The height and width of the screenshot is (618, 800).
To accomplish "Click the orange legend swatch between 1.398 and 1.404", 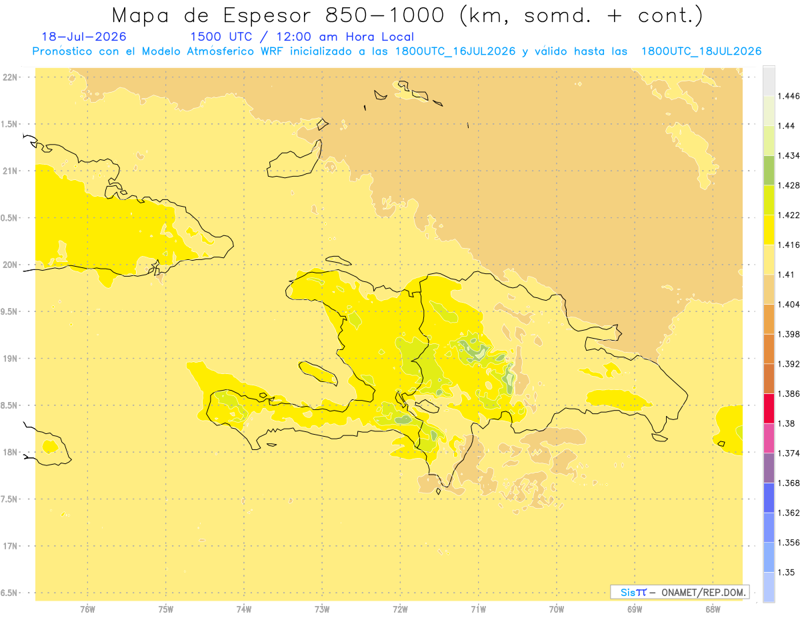I will pyautogui.click(x=769, y=319).
